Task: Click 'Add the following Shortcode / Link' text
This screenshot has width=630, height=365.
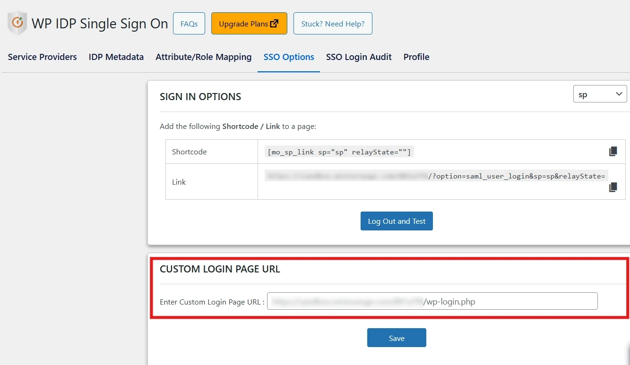Action: point(238,127)
